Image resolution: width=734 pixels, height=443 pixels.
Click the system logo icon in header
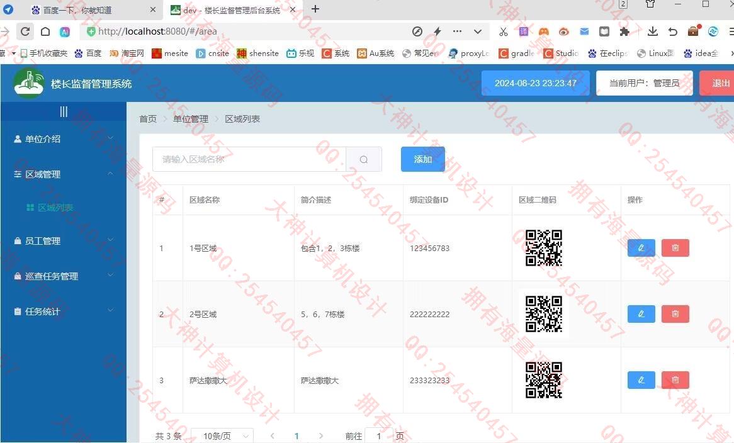(x=29, y=83)
